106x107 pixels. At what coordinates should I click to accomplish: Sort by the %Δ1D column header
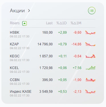click(62, 23)
